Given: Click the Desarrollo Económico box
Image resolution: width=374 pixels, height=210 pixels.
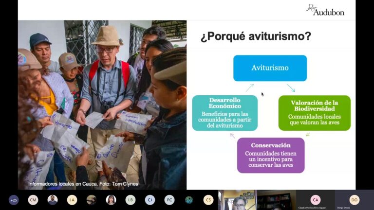Looking at the screenshot, I should (x=224, y=113).
